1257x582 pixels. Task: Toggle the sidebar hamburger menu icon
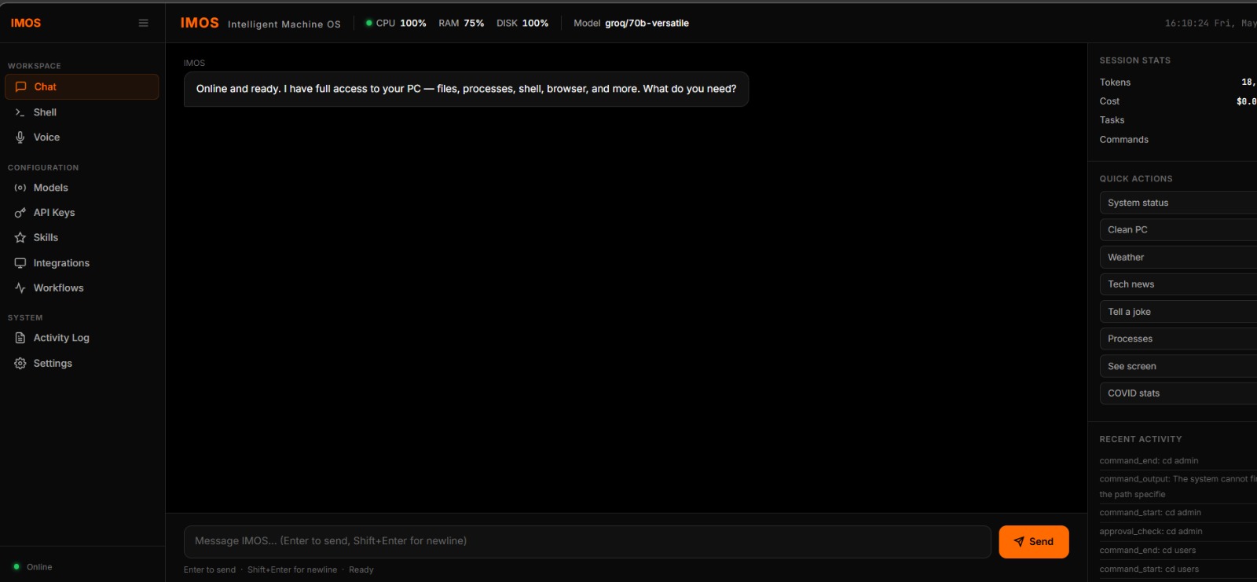tap(143, 23)
